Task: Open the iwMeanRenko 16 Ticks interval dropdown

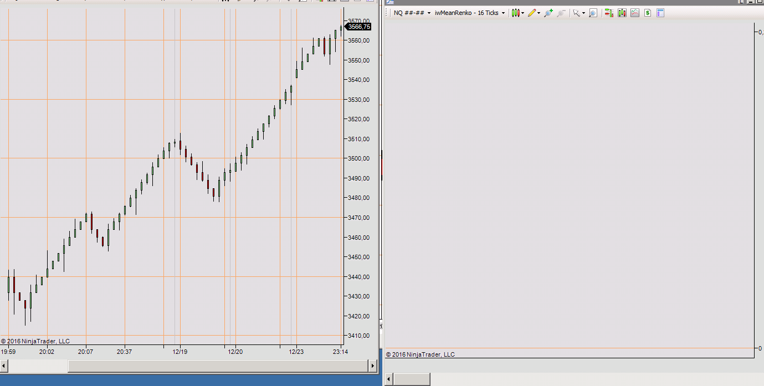Action: click(470, 13)
